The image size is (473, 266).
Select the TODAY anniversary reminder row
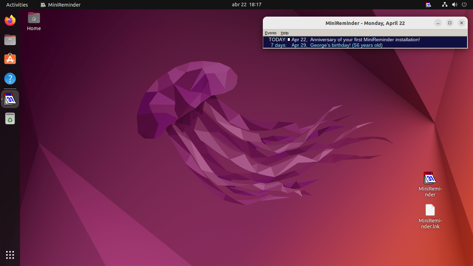pyautogui.click(x=365, y=39)
